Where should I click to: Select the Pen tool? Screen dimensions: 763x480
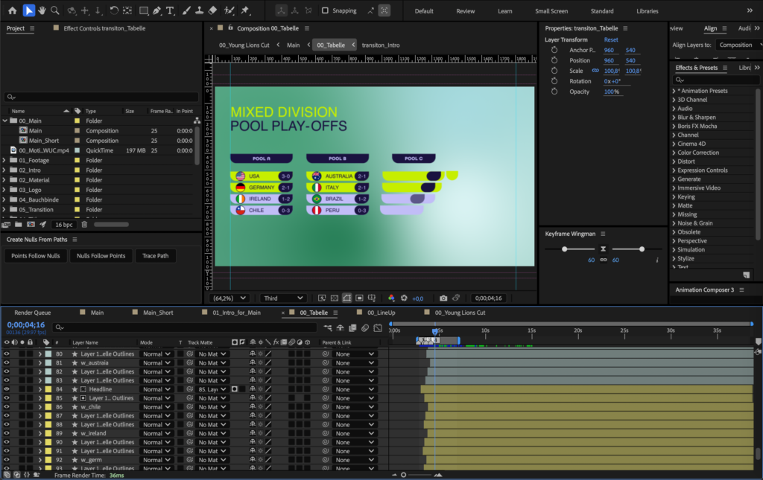click(x=156, y=10)
